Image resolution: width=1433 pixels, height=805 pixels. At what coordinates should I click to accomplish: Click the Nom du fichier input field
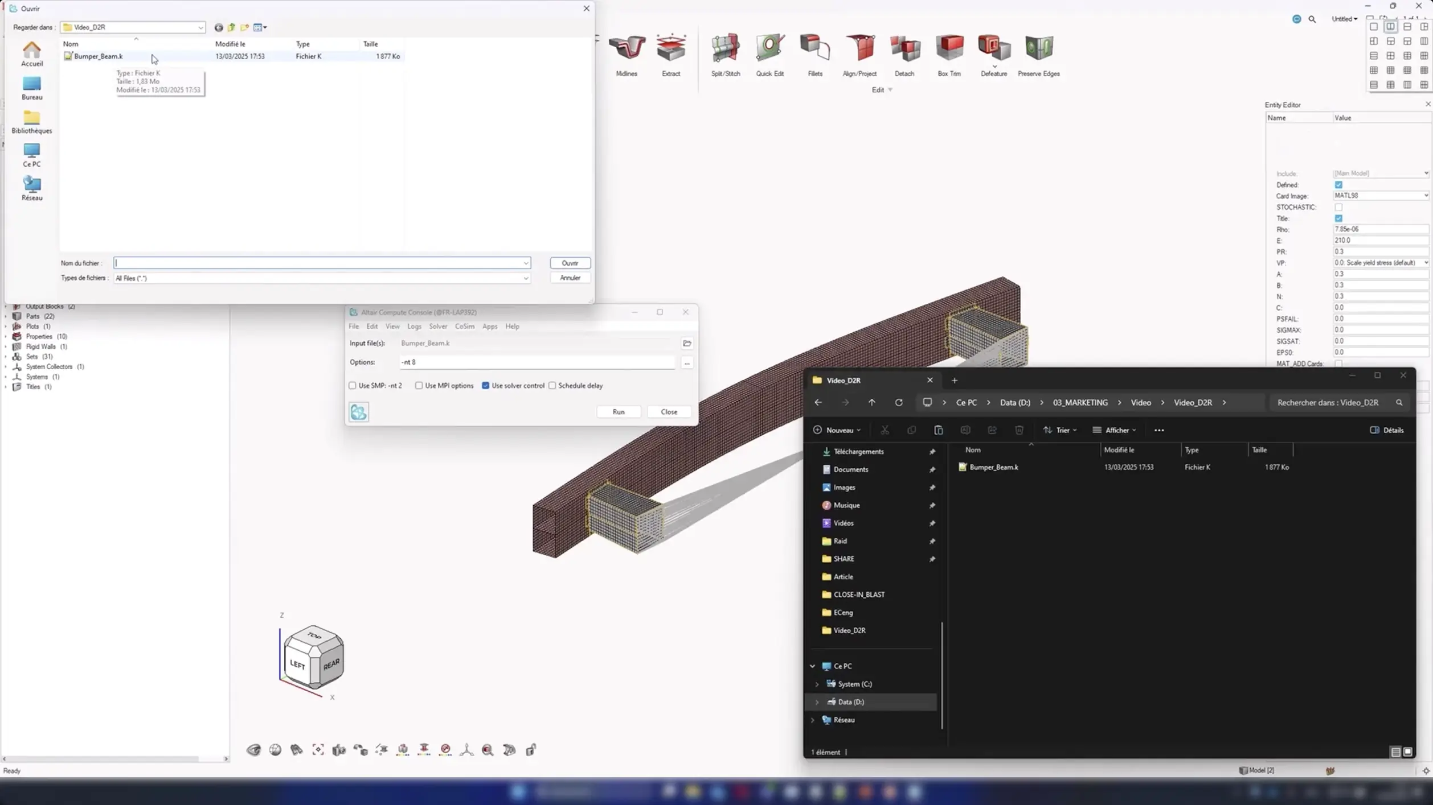(x=319, y=263)
